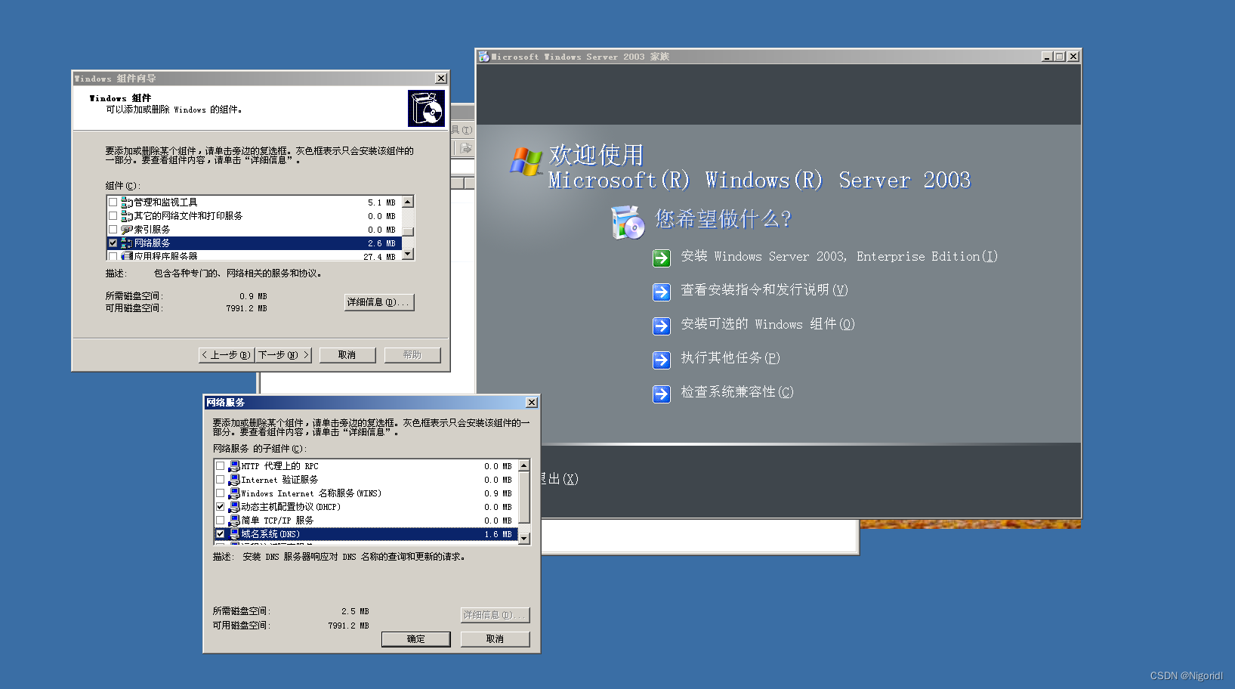This screenshot has width=1235, height=689.
Task: Uncheck the 网络服务 checkbox
Action: point(113,243)
